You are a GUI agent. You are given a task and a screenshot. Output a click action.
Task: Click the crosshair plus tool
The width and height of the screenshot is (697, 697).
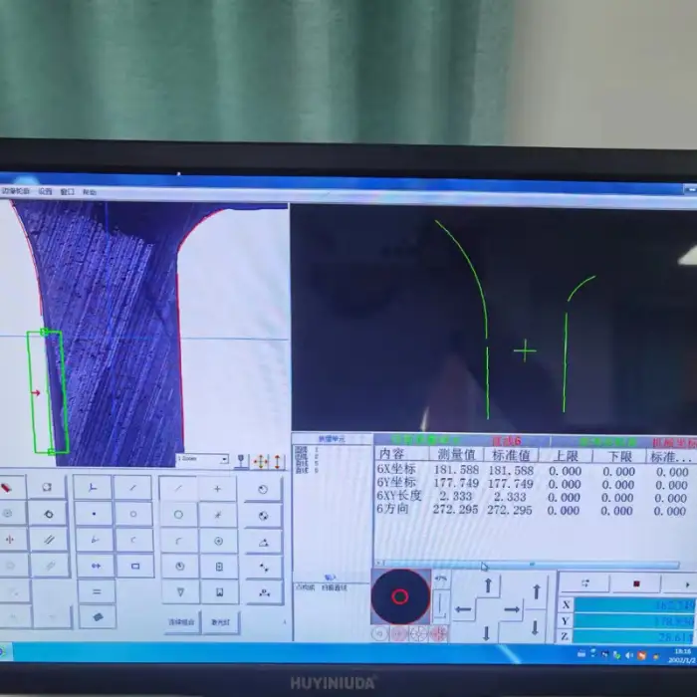click(218, 489)
